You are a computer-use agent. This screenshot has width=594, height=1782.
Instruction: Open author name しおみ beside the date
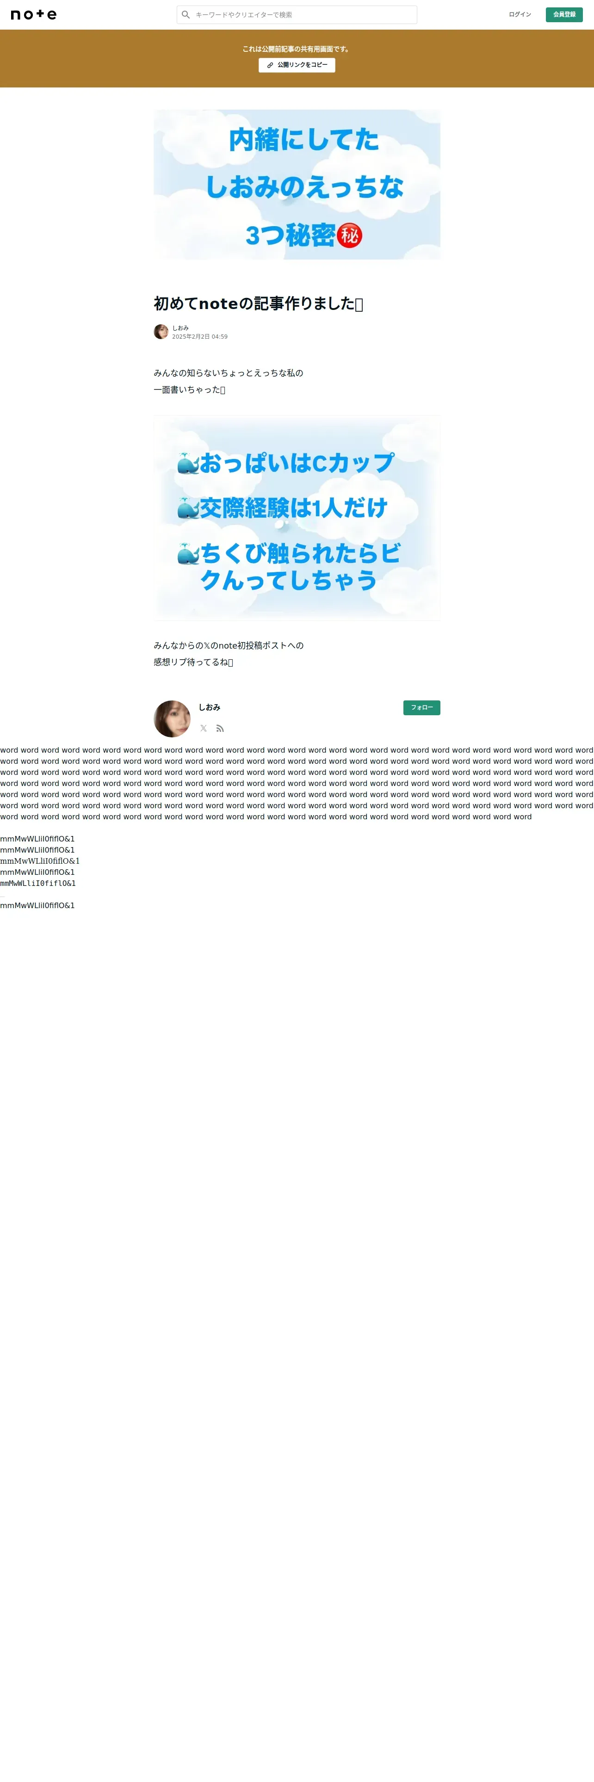tap(180, 328)
